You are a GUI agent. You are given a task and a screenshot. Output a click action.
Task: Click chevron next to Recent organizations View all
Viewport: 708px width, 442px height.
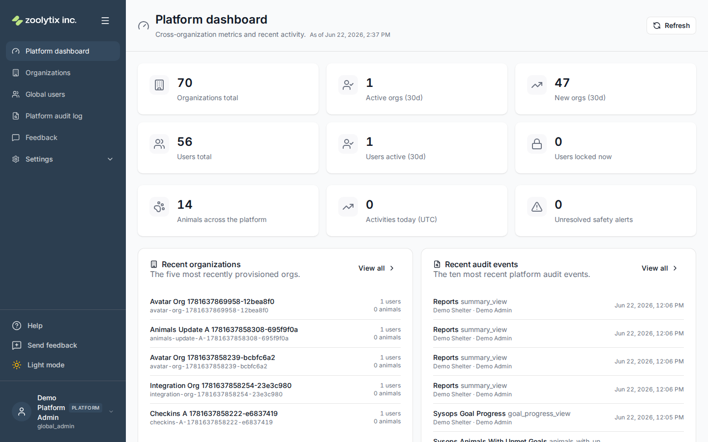[392, 268]
